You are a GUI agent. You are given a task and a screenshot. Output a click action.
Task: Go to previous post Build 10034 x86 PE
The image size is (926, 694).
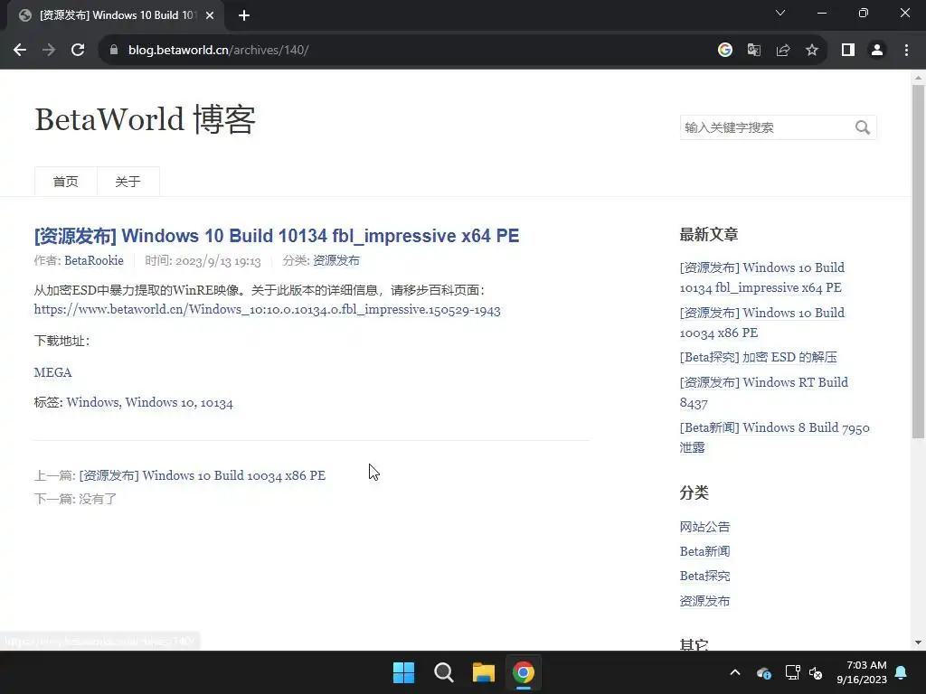203,475
